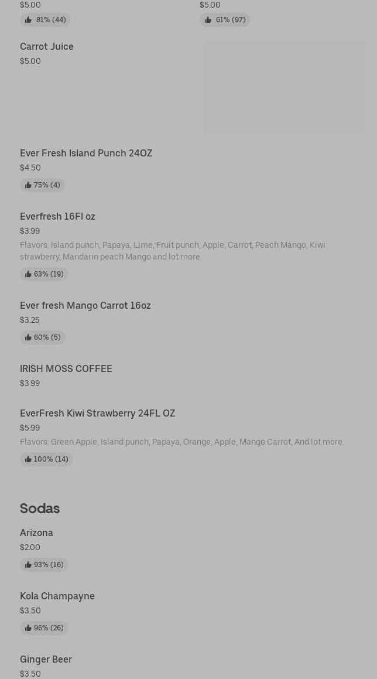The width and height of the screenshot is (377, 679).
Task: Click the Everfresh 16Fl oz flavors description
Action: point(172,251)
